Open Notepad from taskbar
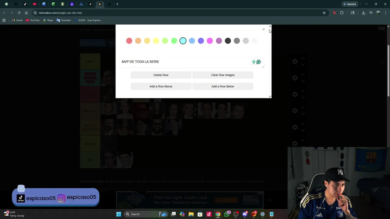Viewport: 390px width, 219px height. [271, 214]
